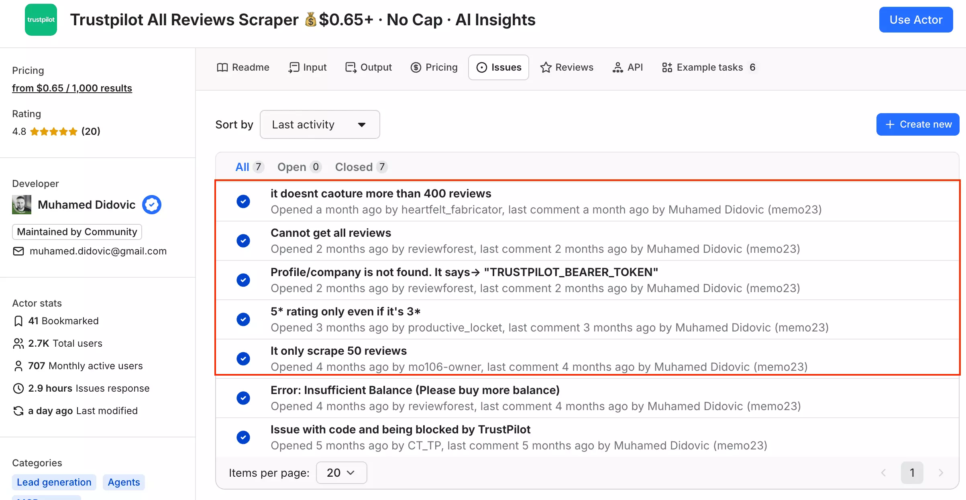Click the Maintained by Community badge
The image size is (966, 500).
click(77, 232)
